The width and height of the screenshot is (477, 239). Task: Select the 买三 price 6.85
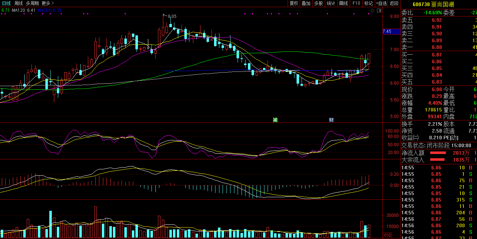point(437,68)
